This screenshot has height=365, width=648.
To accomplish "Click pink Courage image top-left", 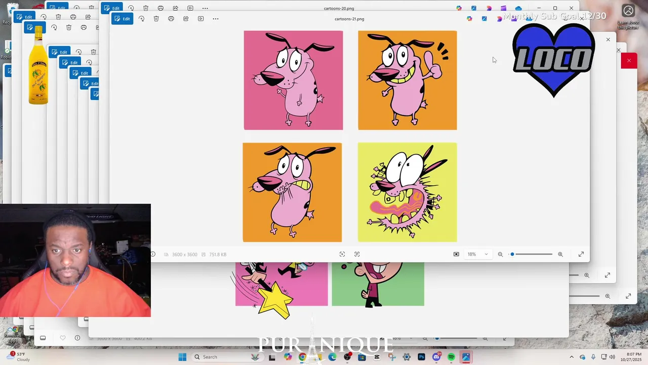I will click(x=293, y=80).
